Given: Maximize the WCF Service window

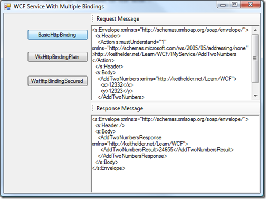Looking at the screenshot, I should [234, 4].
